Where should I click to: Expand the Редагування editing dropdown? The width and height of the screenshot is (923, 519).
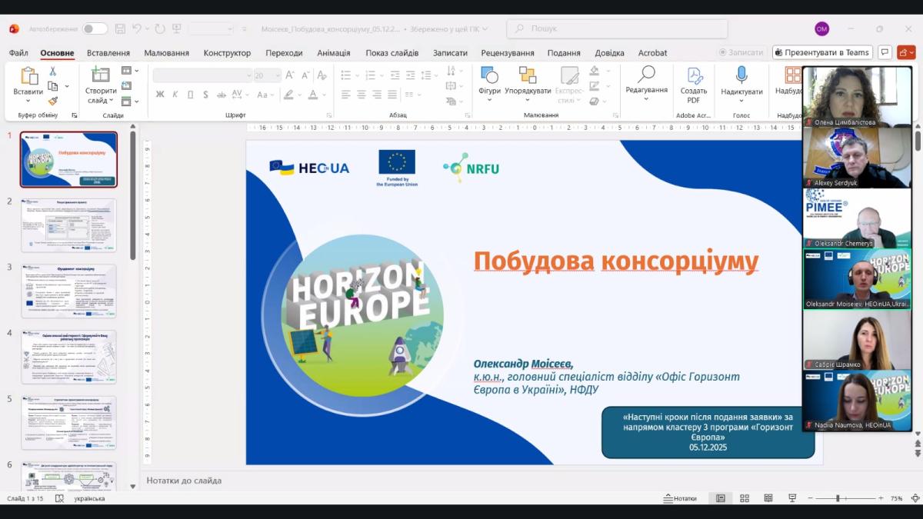coord(646,99)
